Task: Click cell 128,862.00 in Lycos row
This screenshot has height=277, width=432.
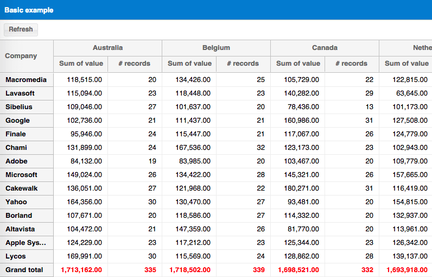Action: click(298, 256)
